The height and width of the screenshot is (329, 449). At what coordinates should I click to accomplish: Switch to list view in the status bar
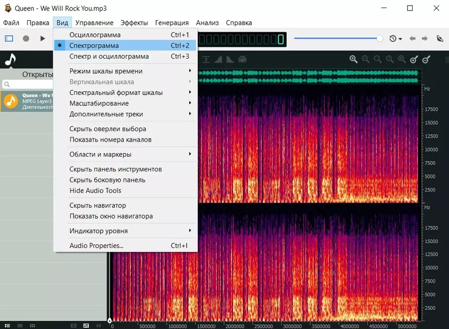[20, 325]
